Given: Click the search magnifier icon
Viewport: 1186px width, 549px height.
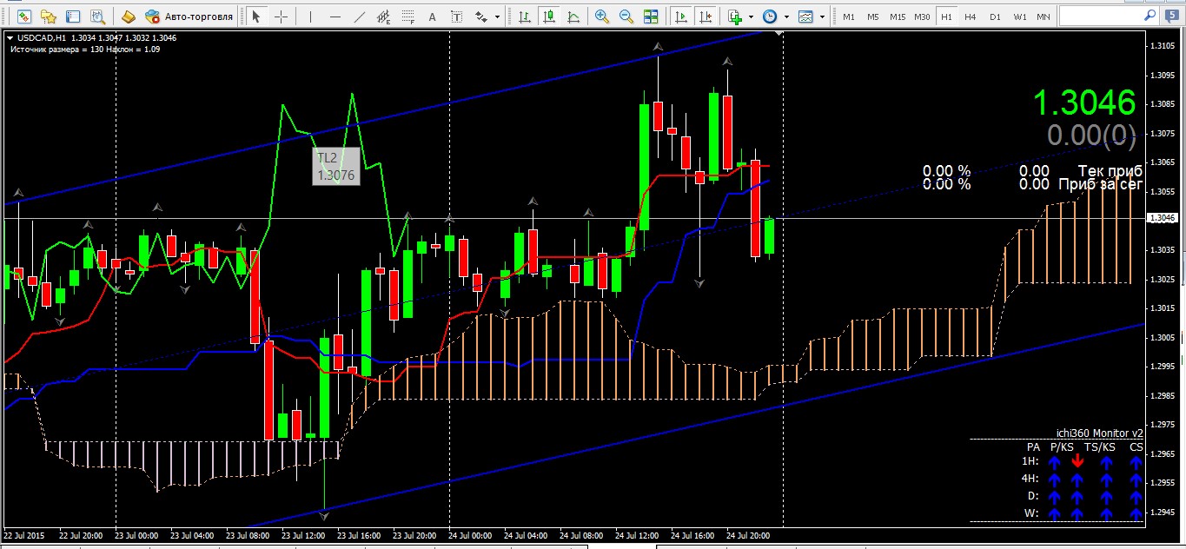Looking at the screenshot, I should [x=1149, y=17].
